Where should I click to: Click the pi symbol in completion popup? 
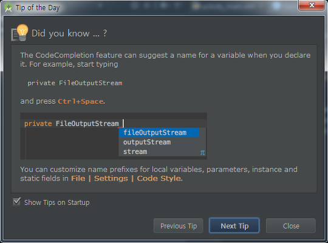click(202, 153)
